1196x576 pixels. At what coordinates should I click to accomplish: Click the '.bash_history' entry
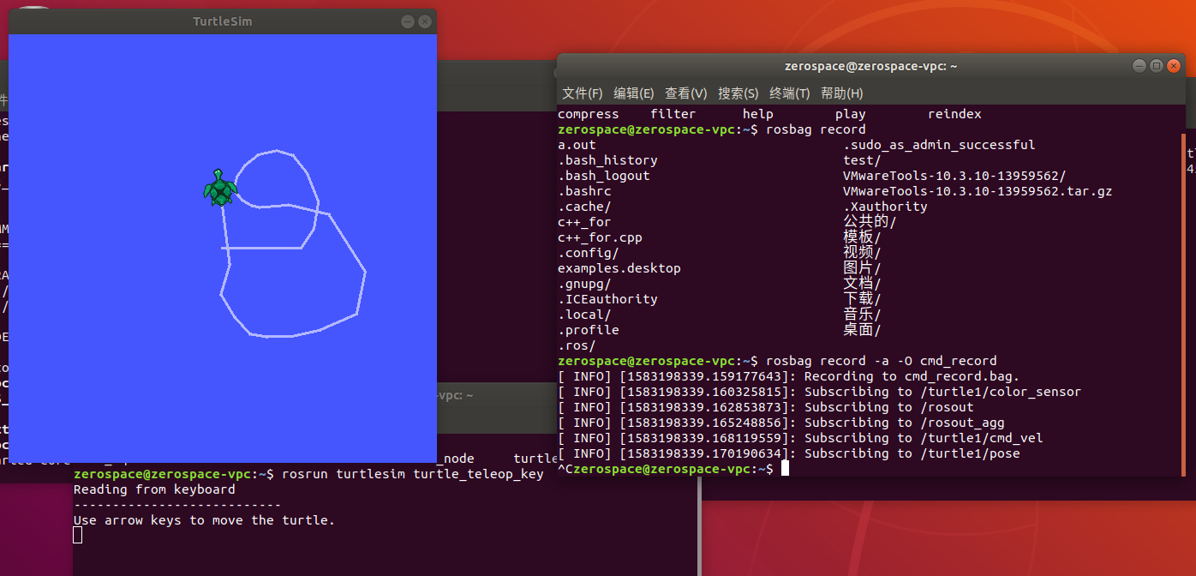[x=607, y=160]
